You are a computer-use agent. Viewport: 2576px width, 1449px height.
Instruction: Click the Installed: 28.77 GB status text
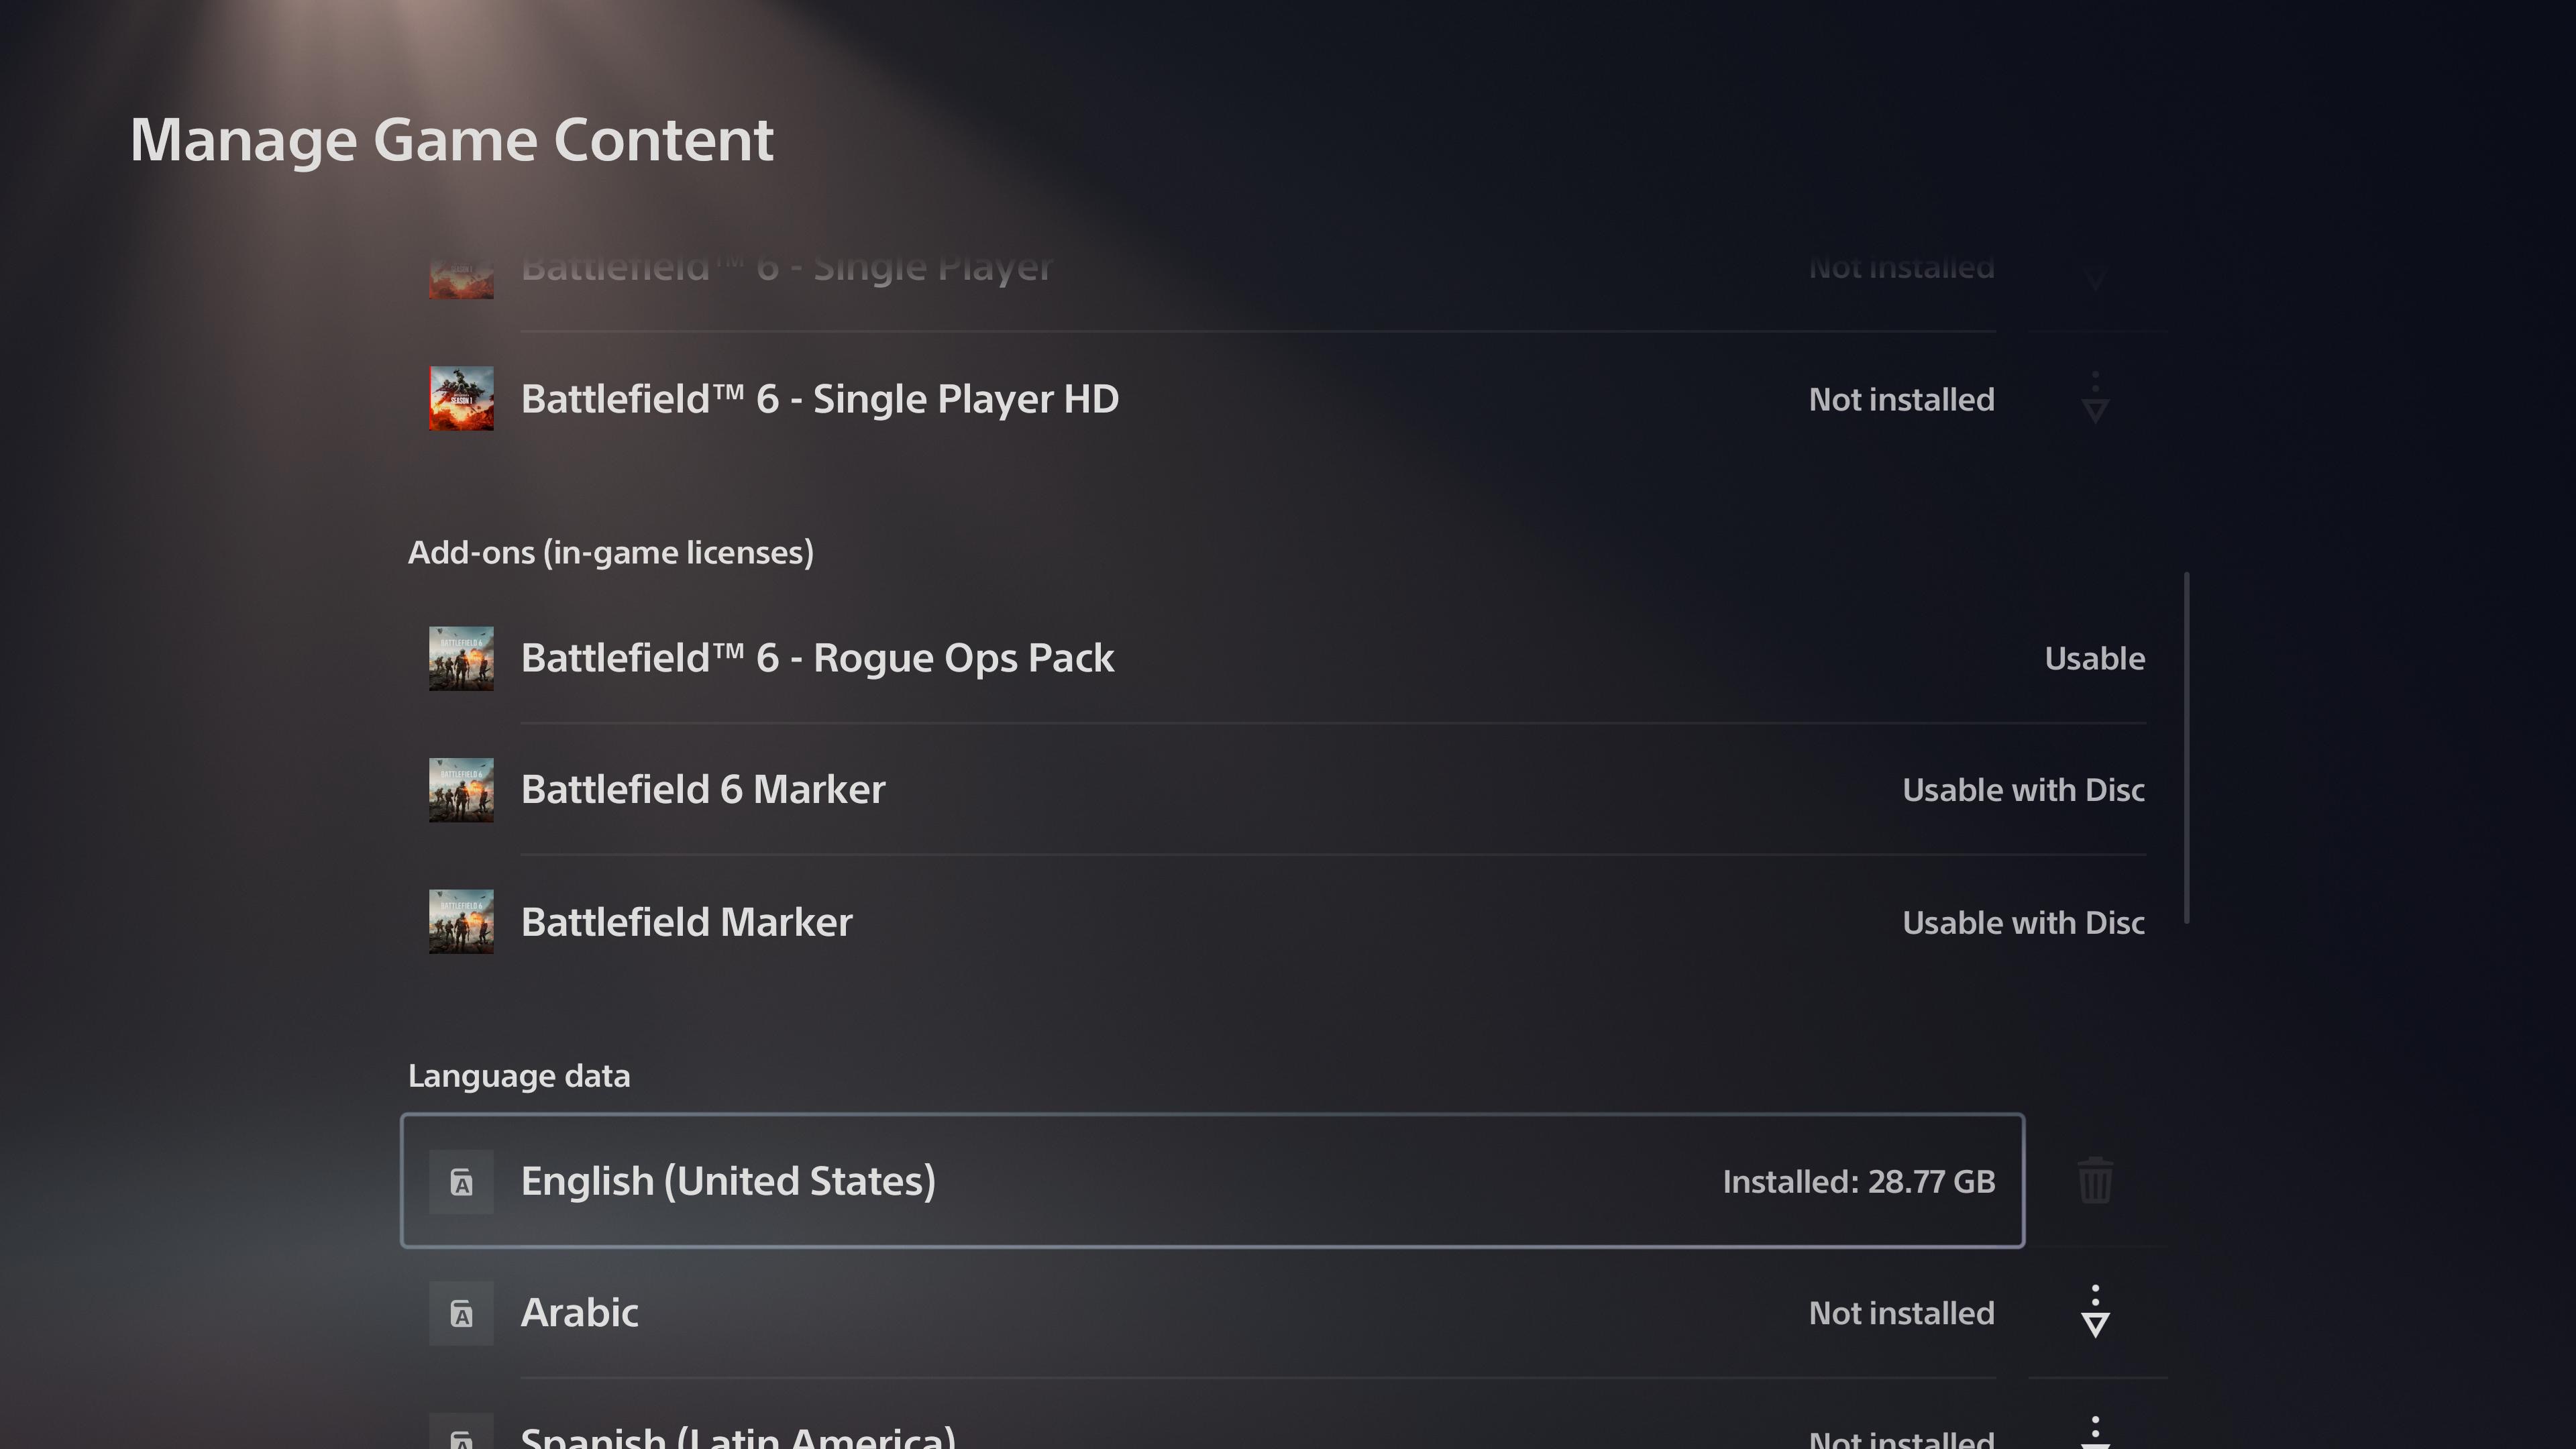[1858, 1182]
